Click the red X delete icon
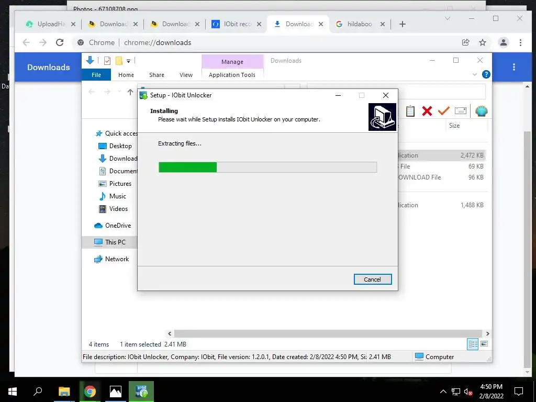This screenshot has height=402, width=536. click(427, 111)
